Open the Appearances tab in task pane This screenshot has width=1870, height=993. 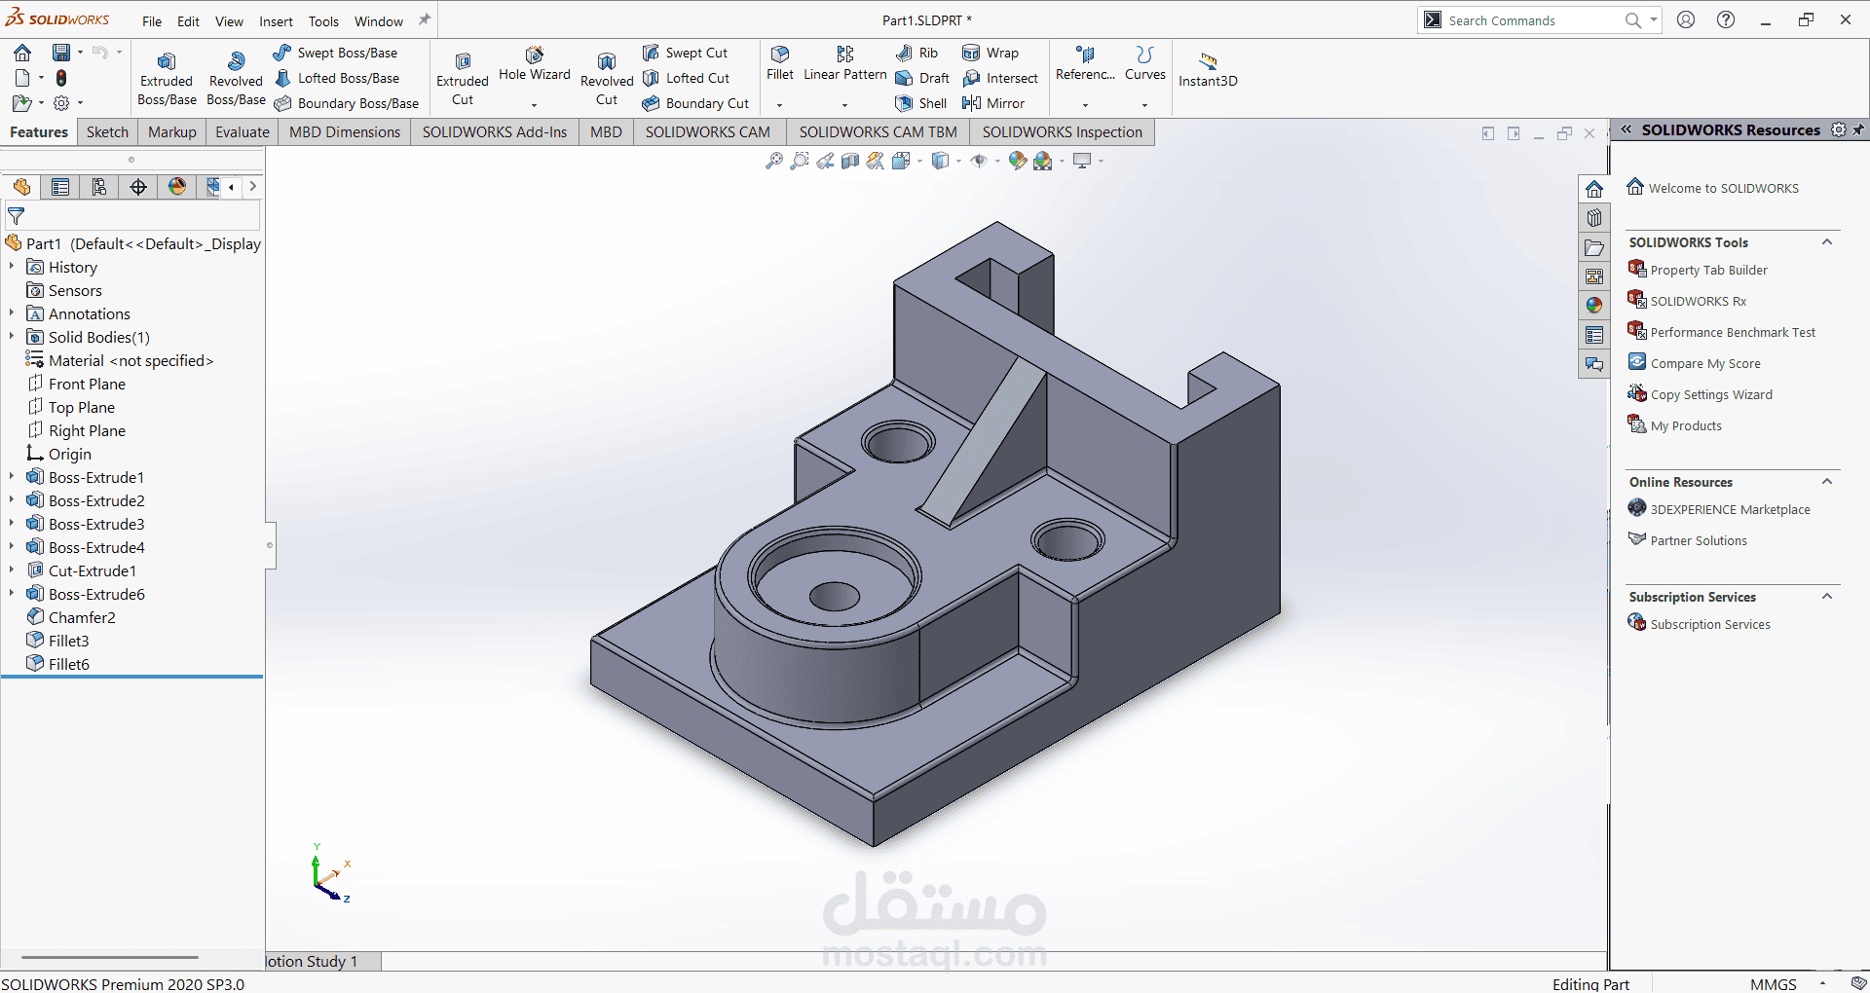click(x=1594, y=306)
